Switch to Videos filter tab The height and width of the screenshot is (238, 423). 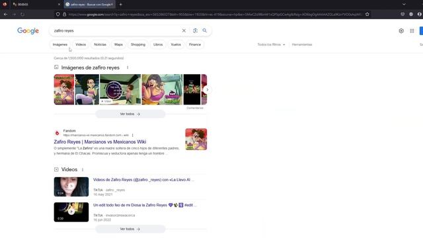[x=81, y=44]
